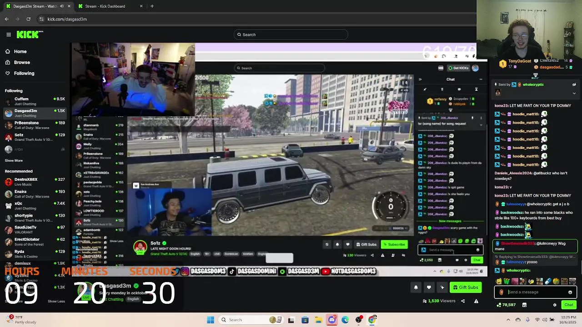Collapse the Recommended list with Show Less
Viewport: 582px width, 327px height.
coord(56,301)
